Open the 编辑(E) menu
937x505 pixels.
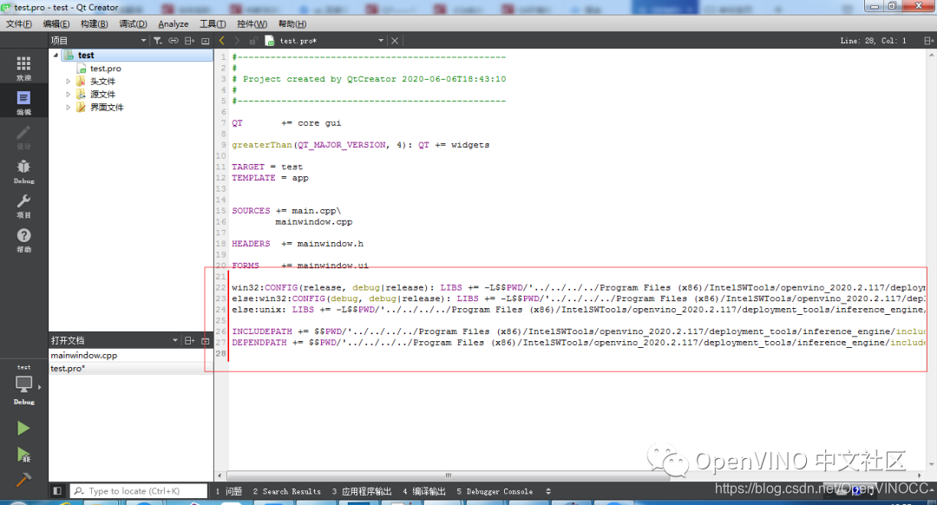56,24
